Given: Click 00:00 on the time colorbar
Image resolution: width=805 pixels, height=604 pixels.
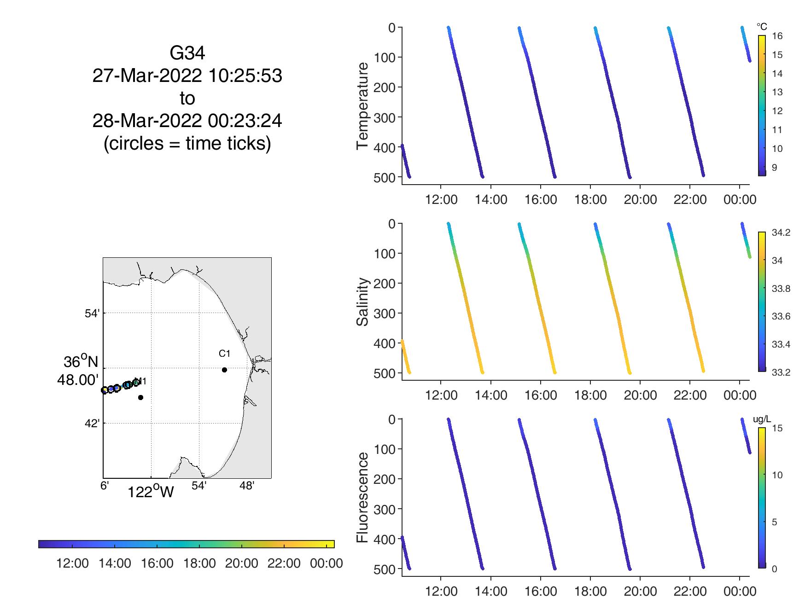Looking at the screenshot, I should pyautogui.click(x=326, y=563).
